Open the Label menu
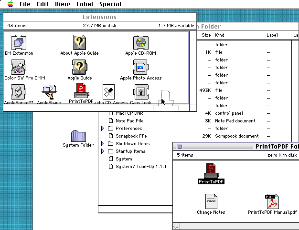The height and width of the screenshot is (230, 299). 85,4
